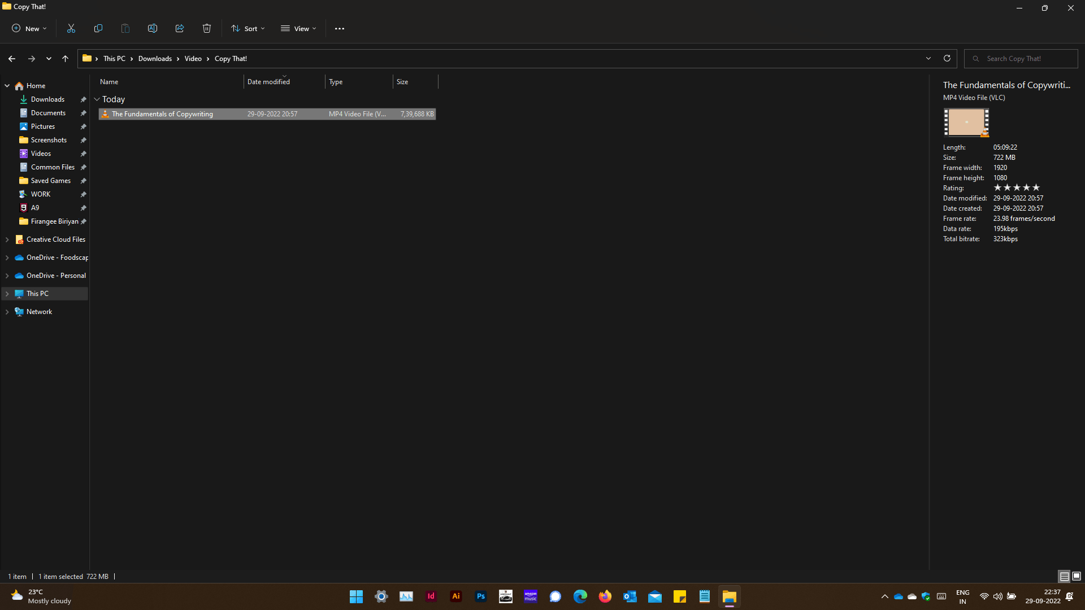Go forward using the Forward arrow
Image resolution: width=1085 pixels, height=610 pixels.
tap(32, 59)
